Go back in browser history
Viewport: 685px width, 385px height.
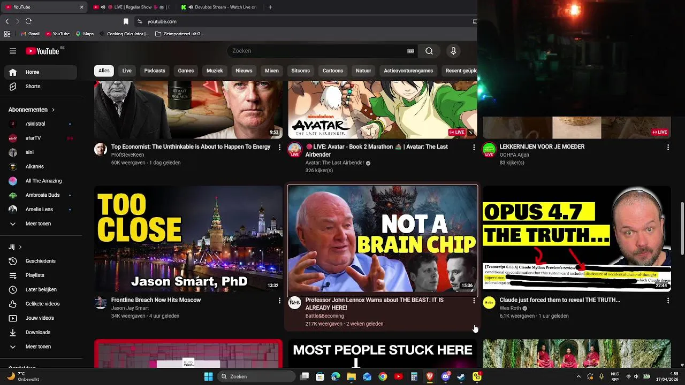click(7, 21)
